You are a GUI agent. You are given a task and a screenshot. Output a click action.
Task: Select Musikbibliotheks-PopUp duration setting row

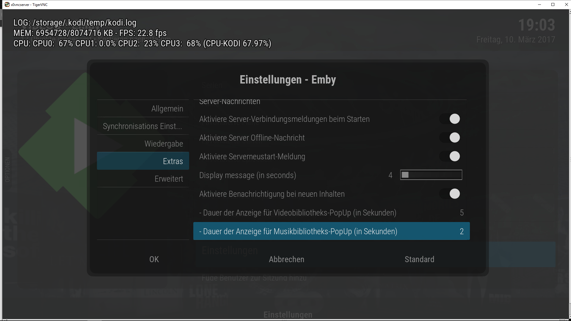point(332,231)
